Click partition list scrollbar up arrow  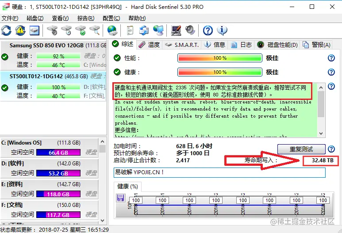point(103,141)
